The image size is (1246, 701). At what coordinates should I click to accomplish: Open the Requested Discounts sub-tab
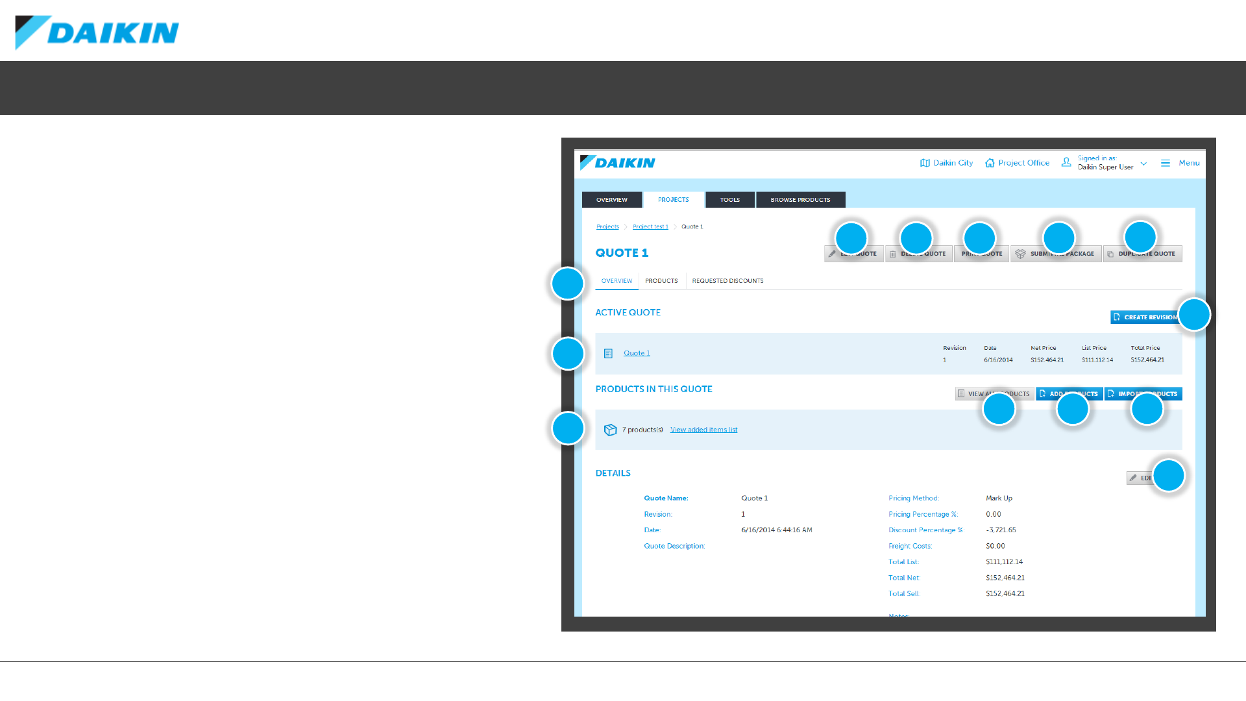pos(727,281)
